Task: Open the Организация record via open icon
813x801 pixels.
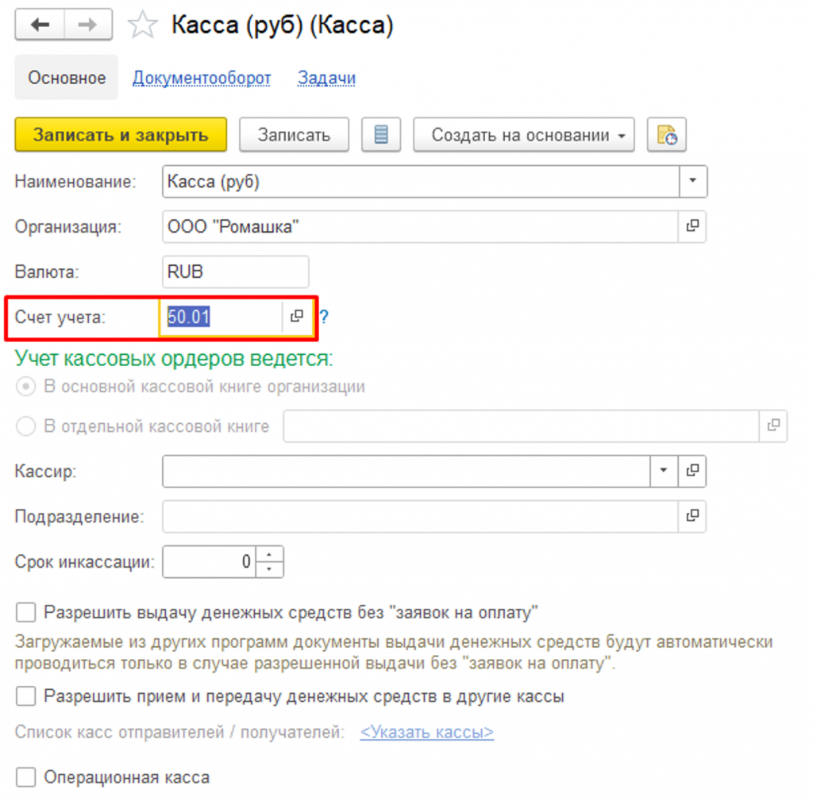Action: click(692, 226)
